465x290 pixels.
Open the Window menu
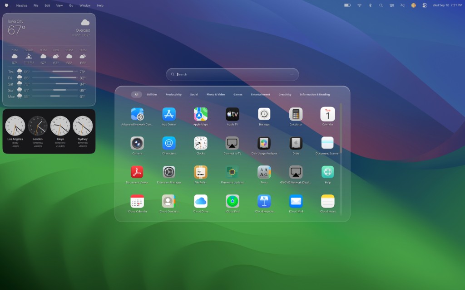pos(85,5)
